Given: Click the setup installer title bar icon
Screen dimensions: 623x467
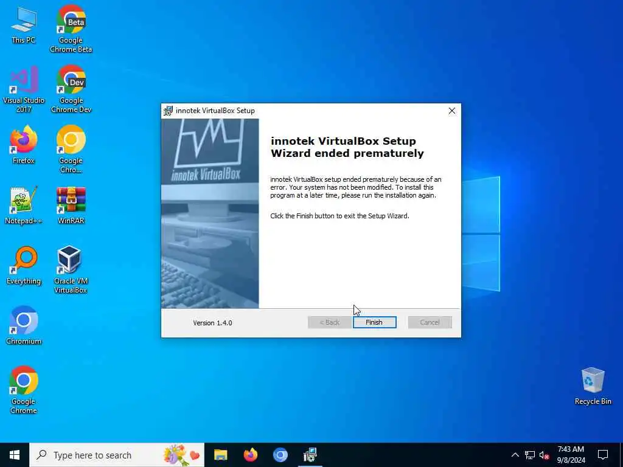Looking at the screenshot, I should 169,111.
